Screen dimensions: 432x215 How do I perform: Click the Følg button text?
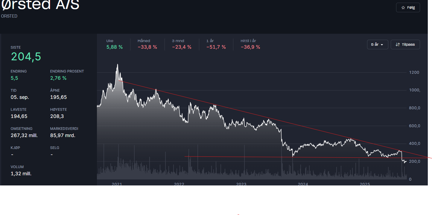click(411, 7)
